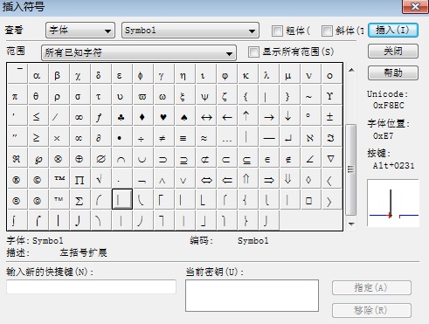Choose the club suit ♣ symbol

[122, 115]
